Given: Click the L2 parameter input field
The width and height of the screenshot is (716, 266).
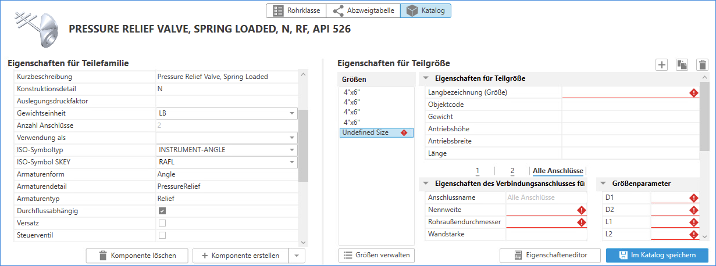Looking at the screenshot, I should click(675, 234).
